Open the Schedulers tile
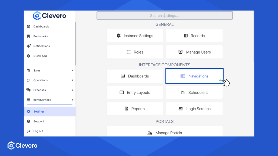Viewport: 278px width, 156px height. tap(194, 92)
